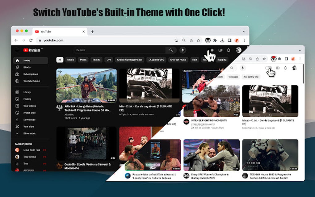Open the ARMINA Live @ Baku thumbnail

pyautogui.click(x=86, y=86)
